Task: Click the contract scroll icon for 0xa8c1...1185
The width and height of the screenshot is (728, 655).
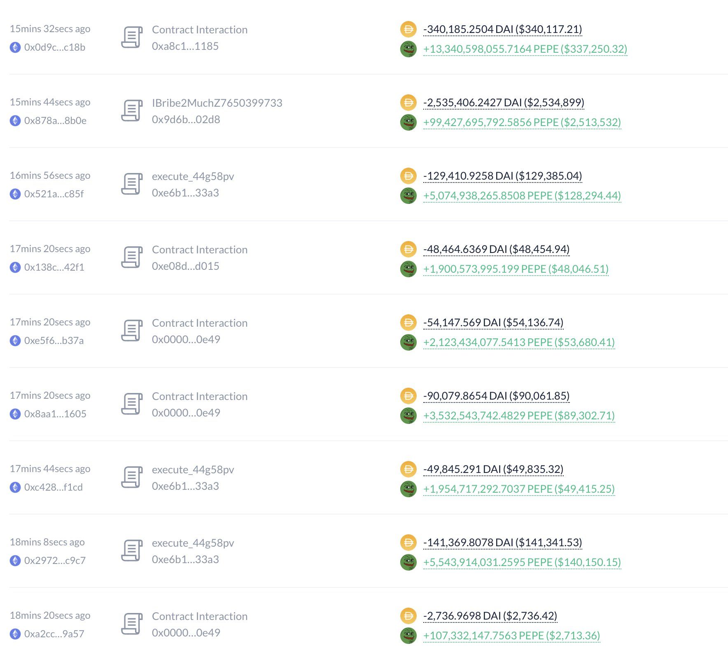Action: 132,37
